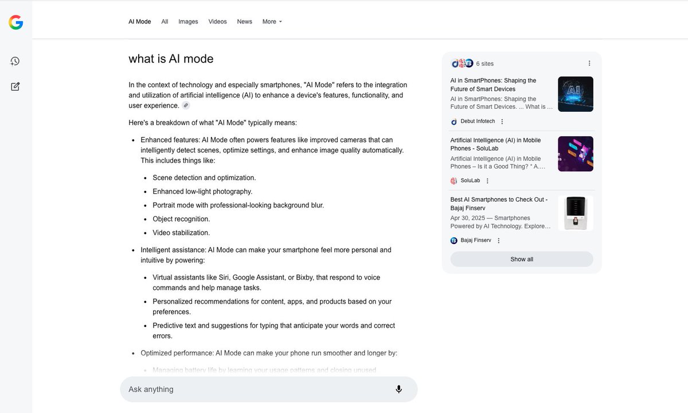Screen dimensions: 688x413
Task: Click the 'Optimized performance' bullet line
Action: (x=269, y=353)
